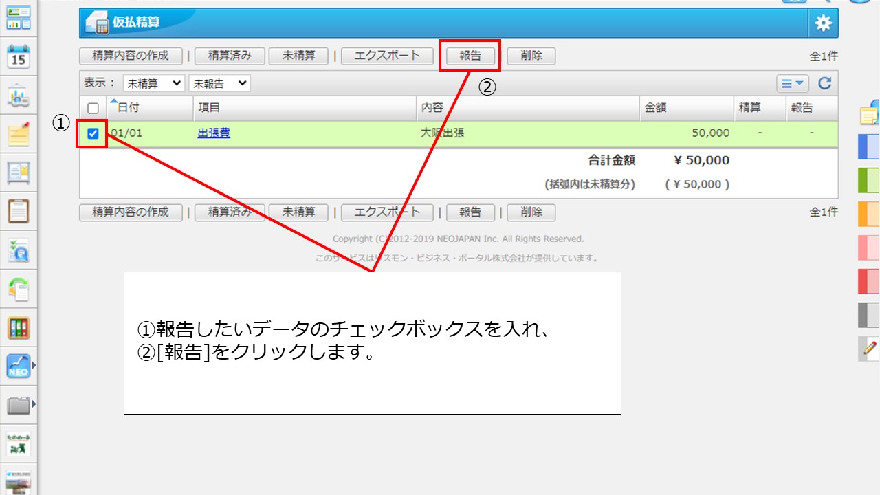Screen dimensions: 880x495
Task: Uncheck the checkbox for the 01/01 出張費 row
Action: (x=93, y=133)
